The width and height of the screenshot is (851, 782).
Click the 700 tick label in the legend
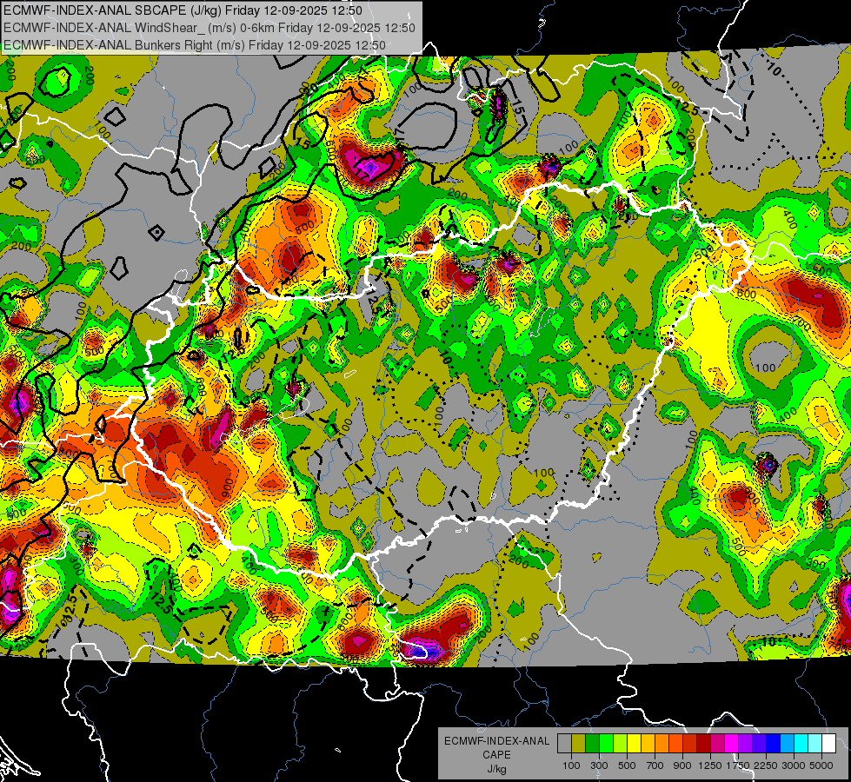[655, 765]
